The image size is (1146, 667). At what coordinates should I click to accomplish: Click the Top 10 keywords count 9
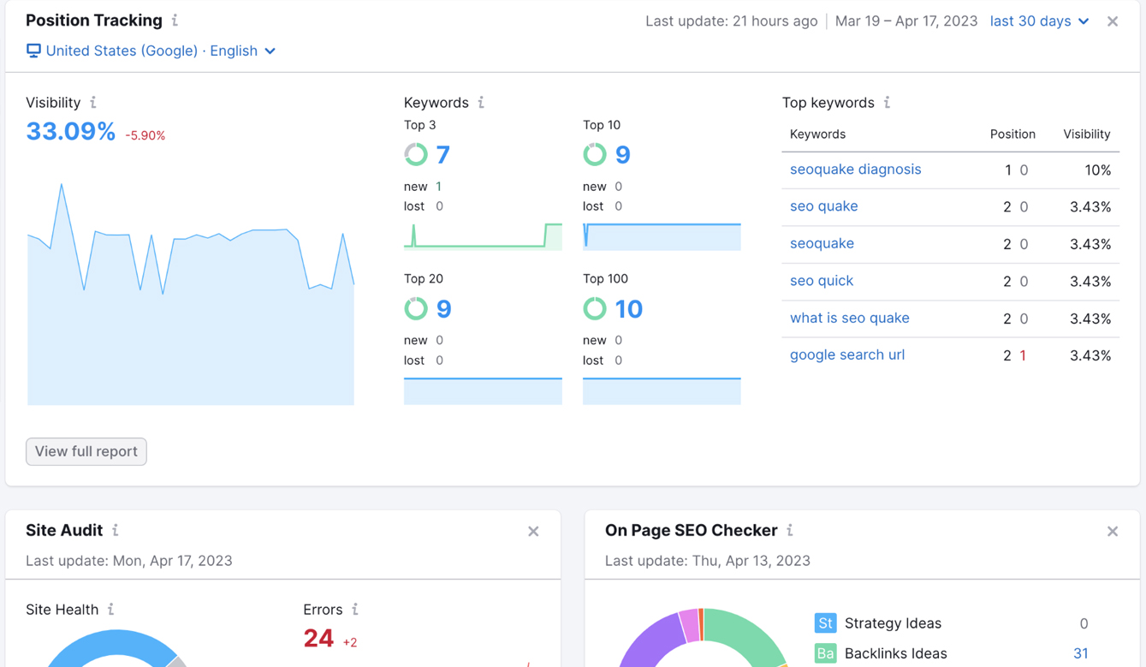pyautogui.click(x=622, y=154)
